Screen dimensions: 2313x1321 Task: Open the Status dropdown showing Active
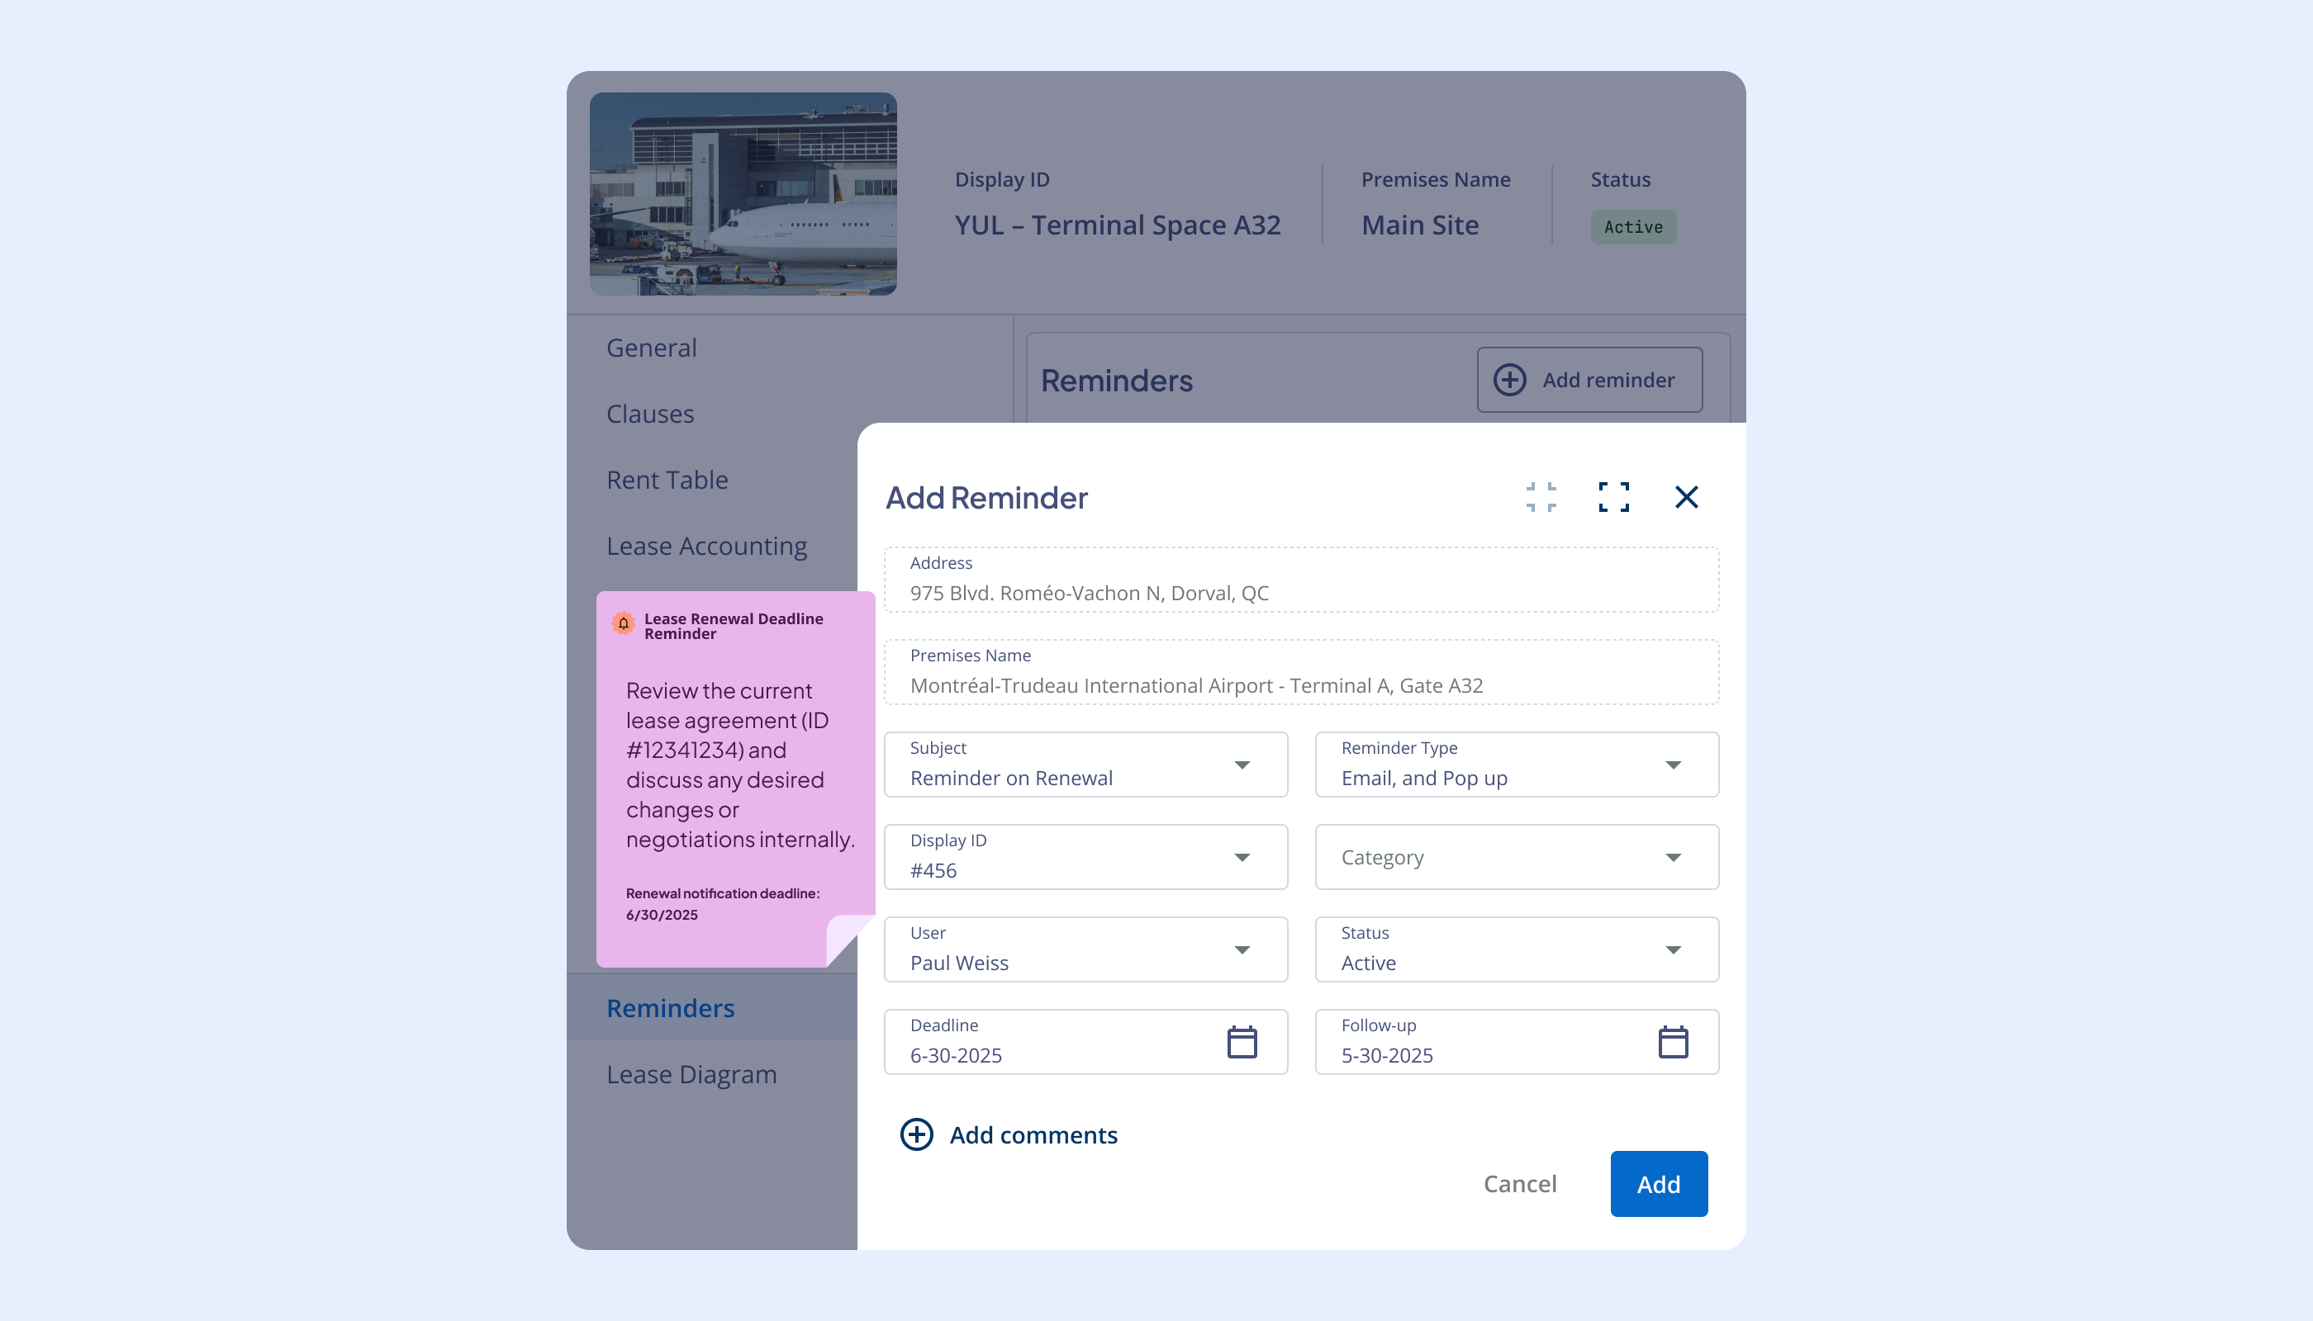point(1674,949)
